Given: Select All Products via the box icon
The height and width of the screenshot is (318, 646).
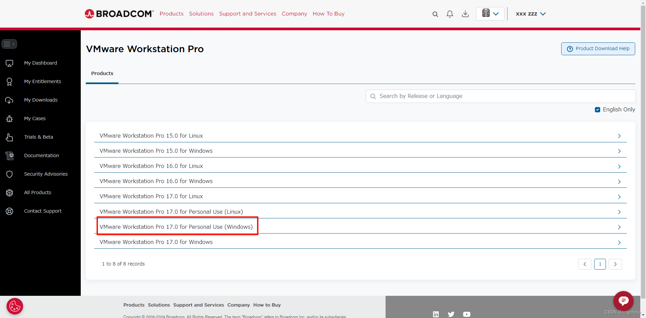Looking at the screenshot, I should pos(37,192).
